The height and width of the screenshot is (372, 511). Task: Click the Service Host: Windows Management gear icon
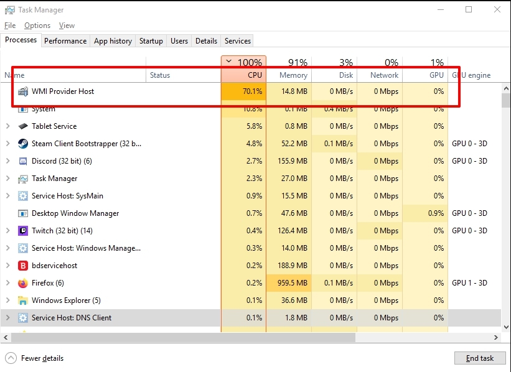[x=23, y=248]
